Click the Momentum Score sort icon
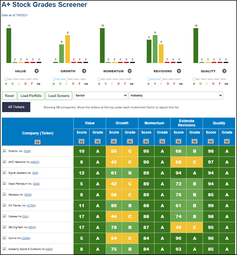 (146, 141)
